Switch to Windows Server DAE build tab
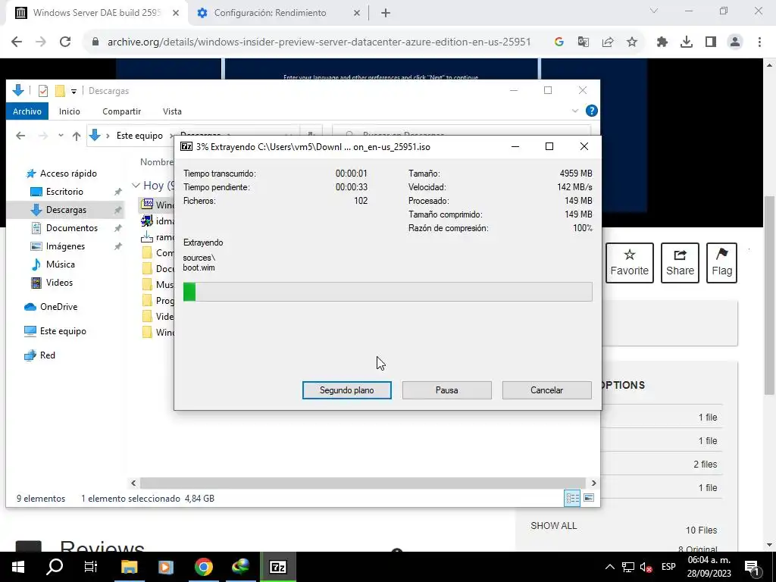776x582 pixels. 96,13
